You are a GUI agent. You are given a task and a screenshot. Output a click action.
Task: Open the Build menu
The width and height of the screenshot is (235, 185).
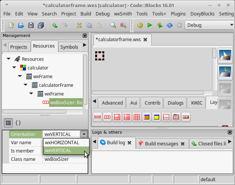tap(86, 14)
